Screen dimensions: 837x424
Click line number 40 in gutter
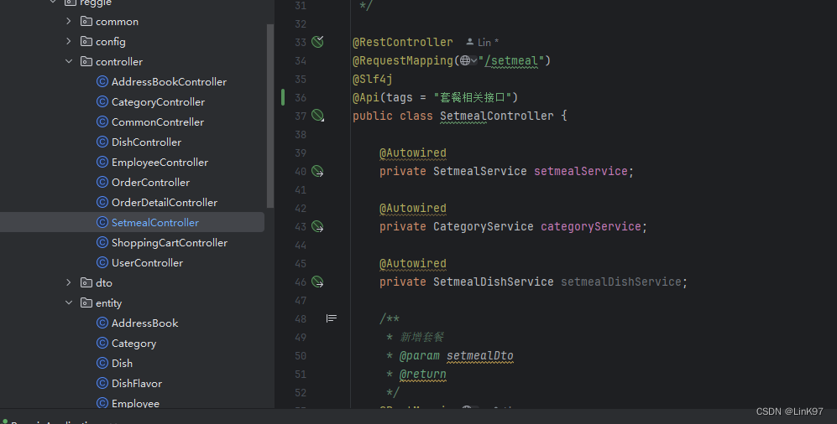pyautogui.click(x=301, y=172)
